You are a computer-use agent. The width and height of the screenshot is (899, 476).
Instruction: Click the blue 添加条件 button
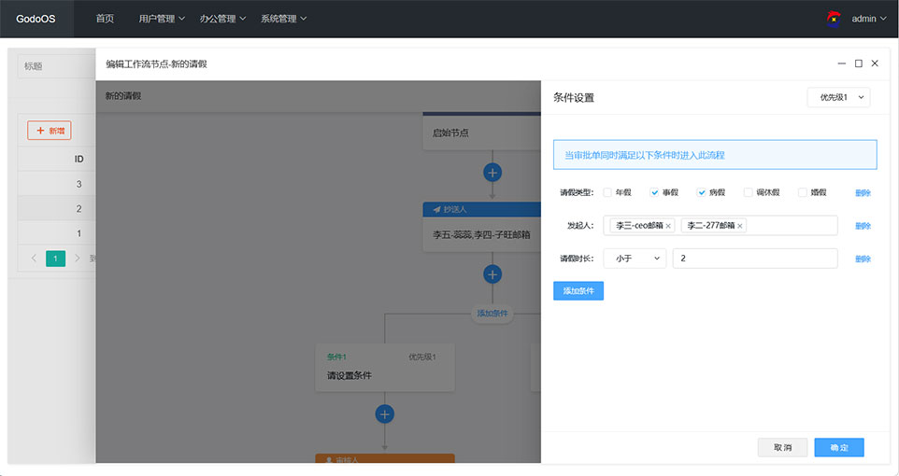(578, 291)
